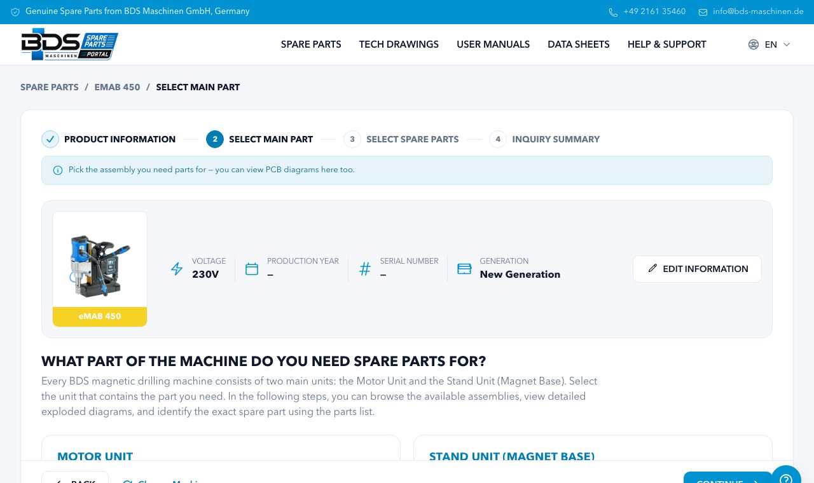Select the INQUIRY SUMMARY step
This screenshot has height=483, width=814.
[x=556, y=139]
